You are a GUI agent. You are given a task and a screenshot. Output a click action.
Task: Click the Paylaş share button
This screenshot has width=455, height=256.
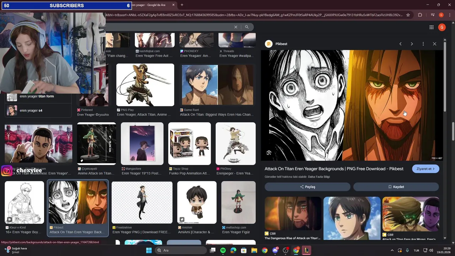pyautogui.click(x=307, y=187)
